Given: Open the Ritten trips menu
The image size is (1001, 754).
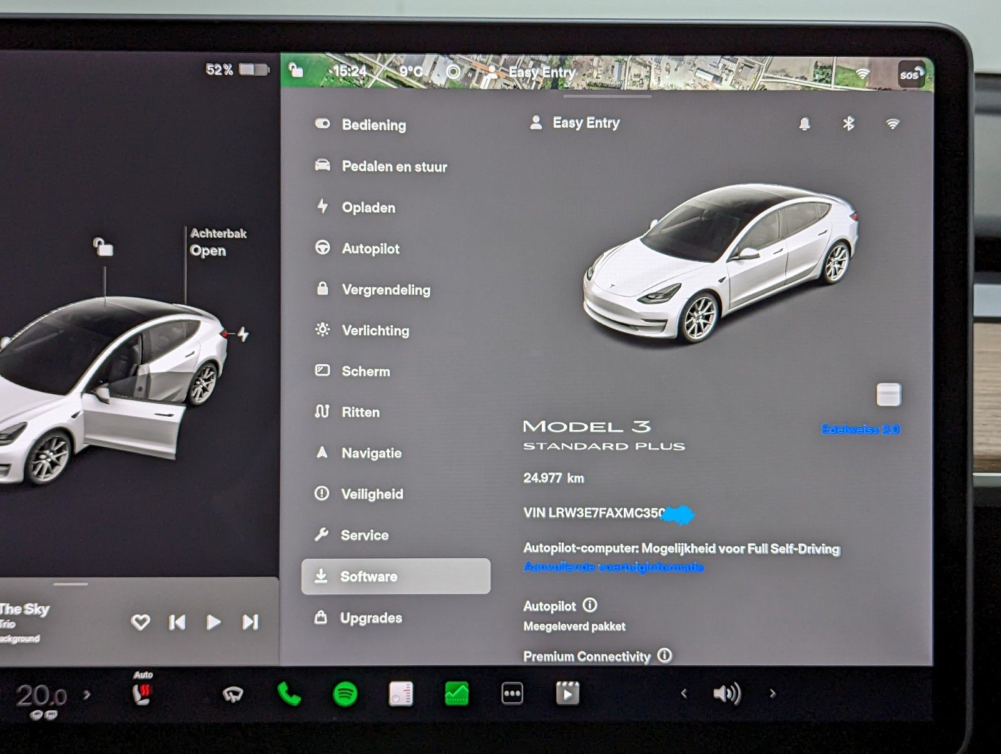Looking at the screenshot, I should coord(347,412).
